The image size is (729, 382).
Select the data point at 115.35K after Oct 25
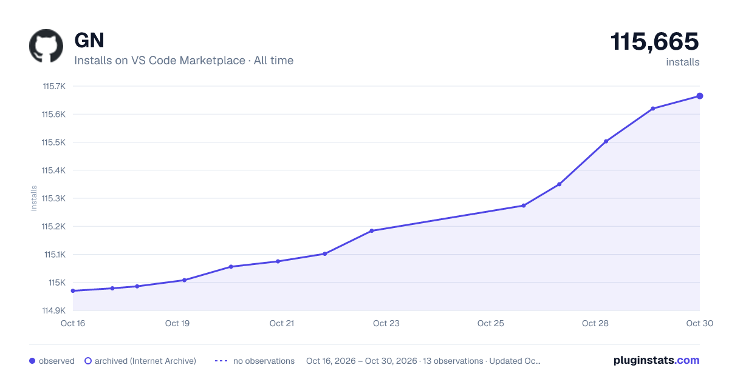click(560, 184)
